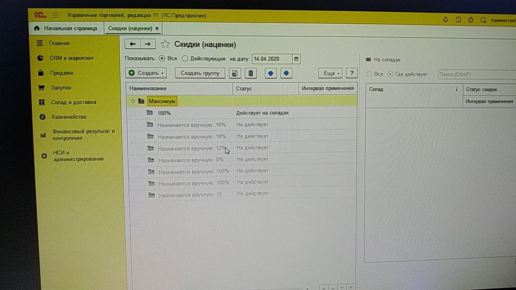Sort by the Склад column arrow

(456, 89)
